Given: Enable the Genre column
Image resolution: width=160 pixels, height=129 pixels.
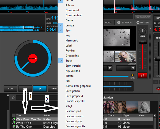Looking at the screenshot, I should tap(69, 20).
